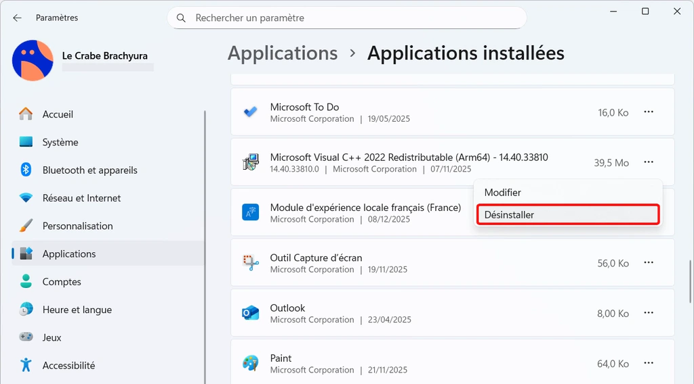Click the Applications breadcrumb link
The width and height of the screenshot is (694, 384).
(283, 53)
